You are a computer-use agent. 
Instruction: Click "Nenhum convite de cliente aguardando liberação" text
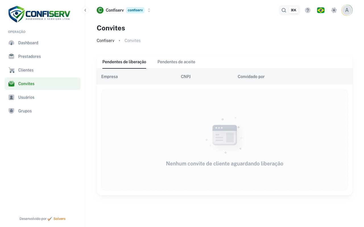(225, 163)
